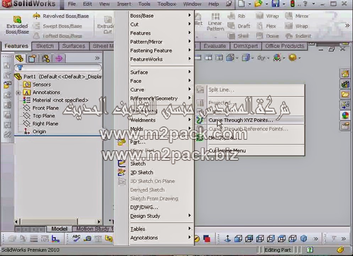The height and width of the screenshot is (256, 353).
Task: Switch to the Surfaces tab
Action: [74, 46]
